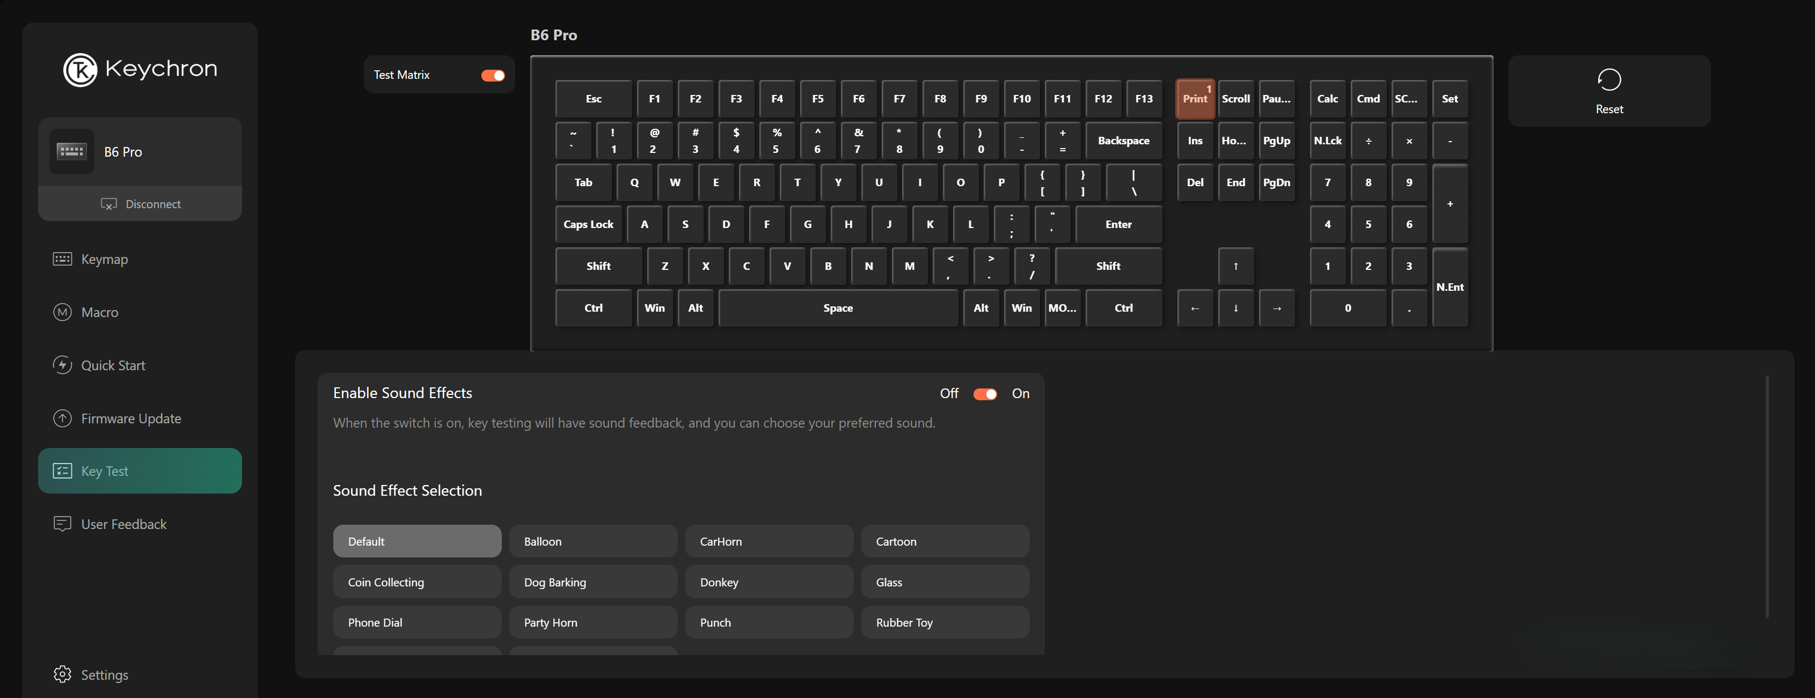This screenshot has width=1815, height=698.
Task: Choose the Phone Dial sound
Action: 417,622
